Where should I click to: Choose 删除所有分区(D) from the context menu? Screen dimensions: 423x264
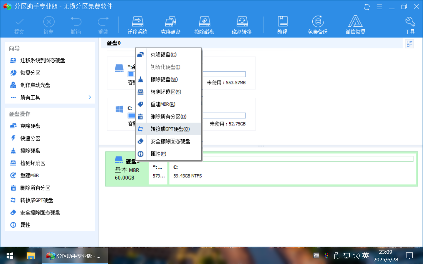tap(168, 116)
